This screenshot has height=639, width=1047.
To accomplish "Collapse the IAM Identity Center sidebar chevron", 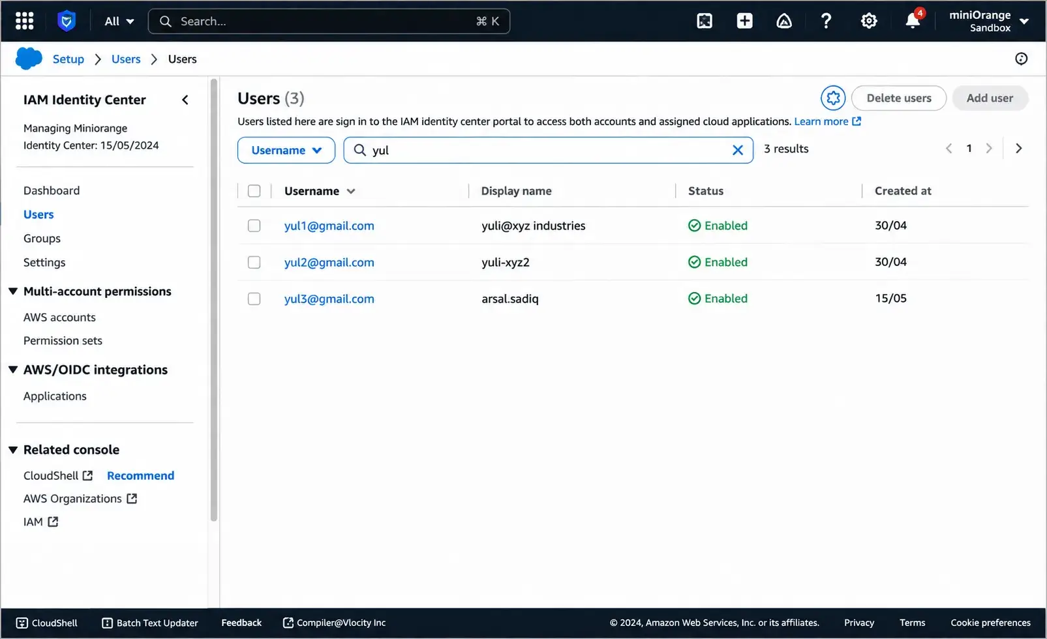I will point(185,100).
